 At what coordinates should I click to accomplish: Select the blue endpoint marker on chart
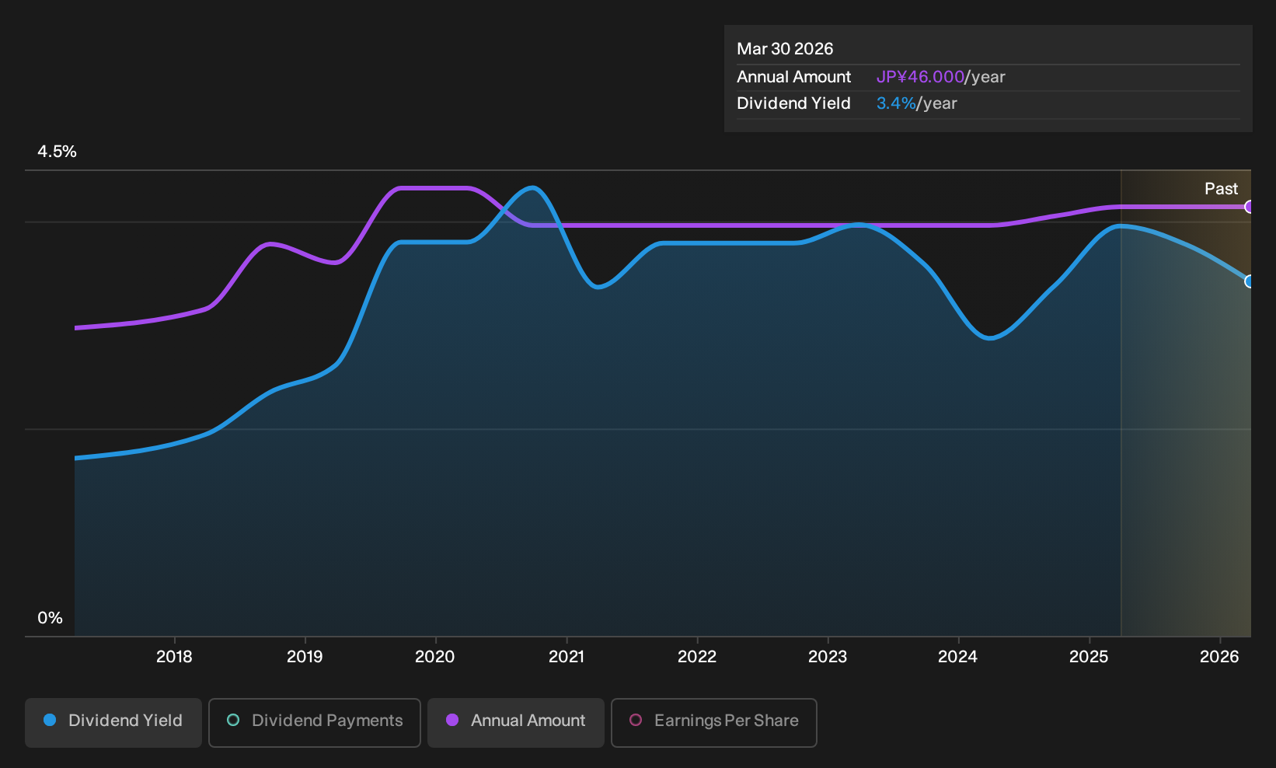tap(1250, 281)
